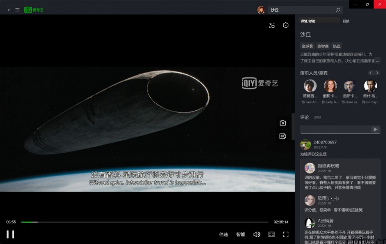
Task: Switch to the 详情/讨论 tab
Action: coord(319,21)
